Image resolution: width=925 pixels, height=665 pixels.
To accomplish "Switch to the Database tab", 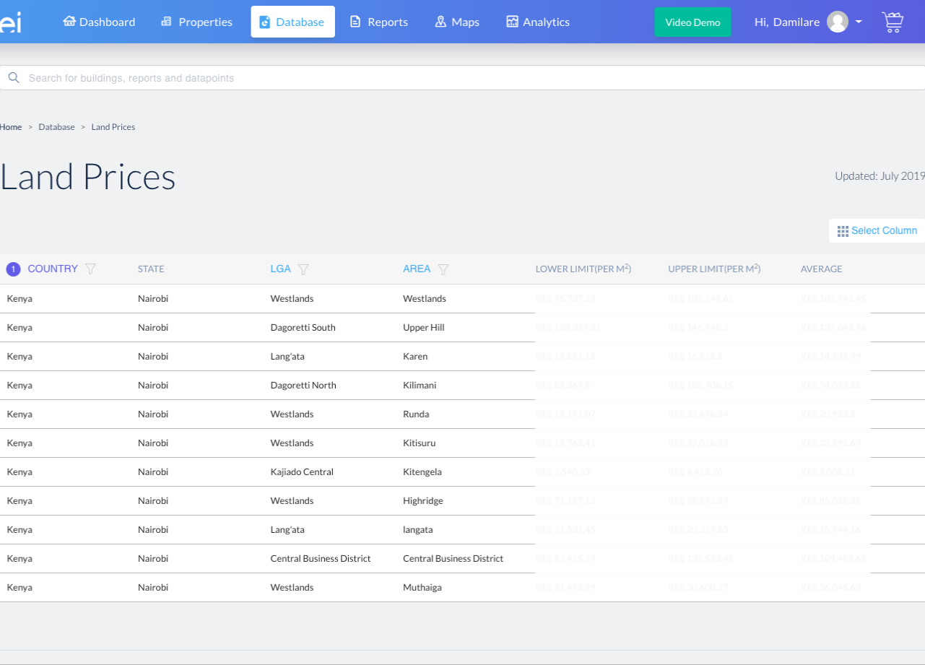I will tap(292, 22).
